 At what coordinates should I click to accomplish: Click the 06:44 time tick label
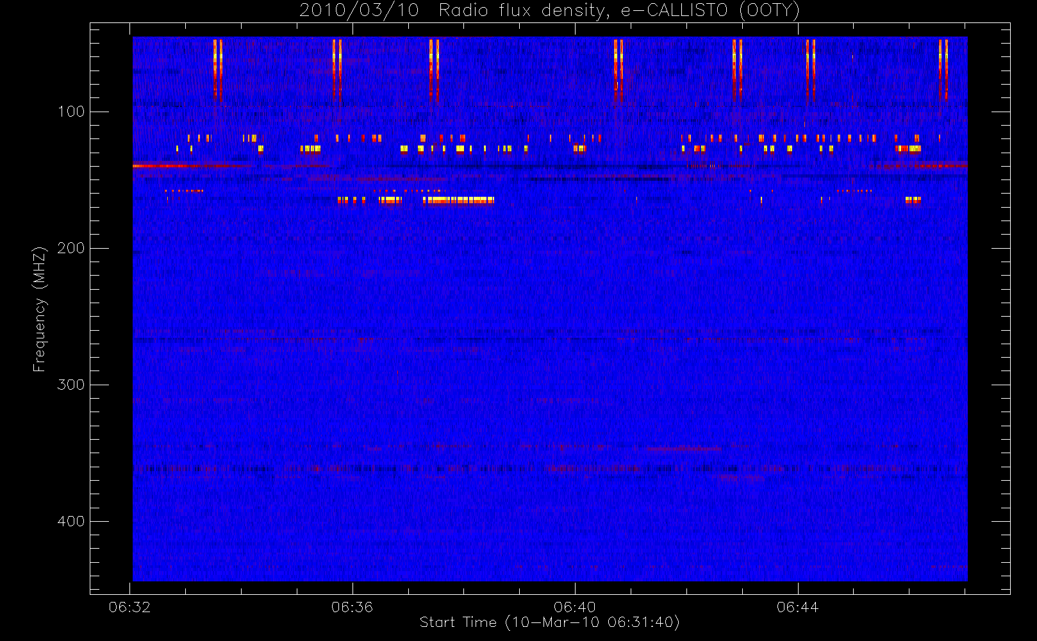coord(798,607)
